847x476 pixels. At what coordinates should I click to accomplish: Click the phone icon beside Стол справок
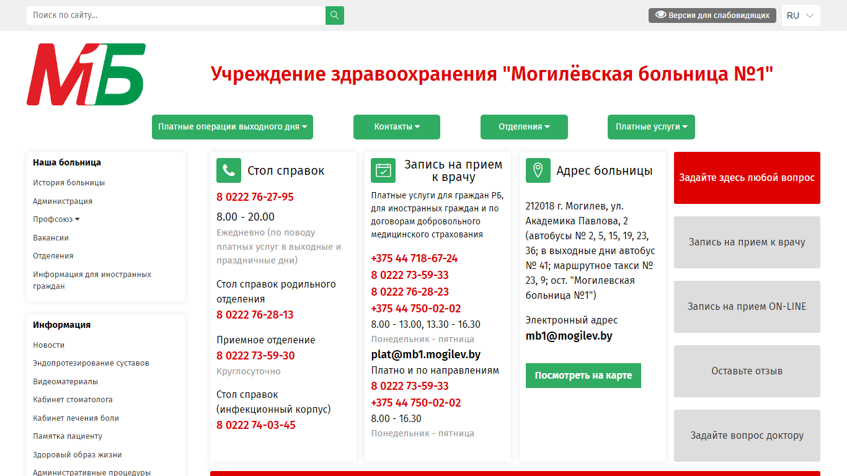point(229,170)
